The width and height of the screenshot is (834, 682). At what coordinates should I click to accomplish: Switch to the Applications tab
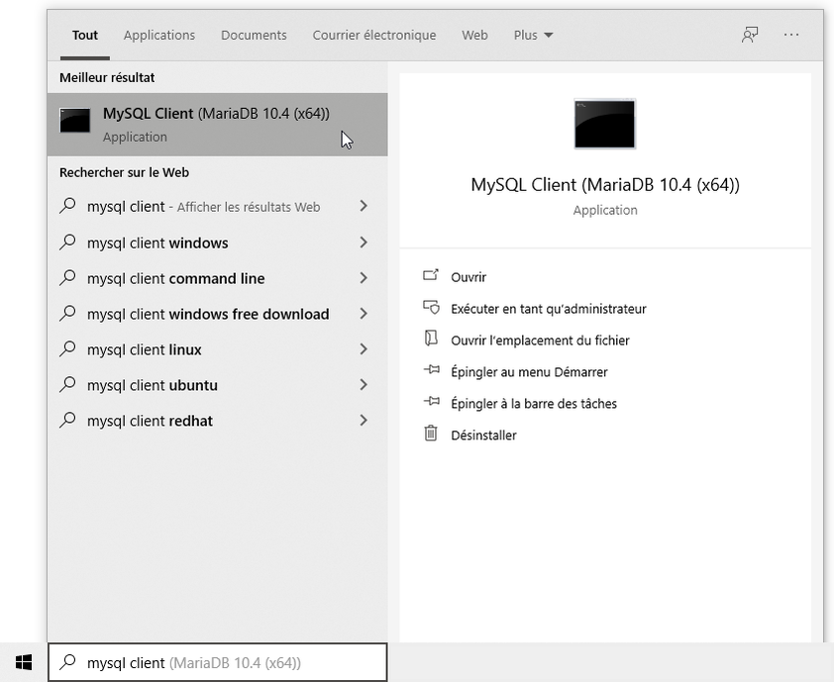[x=159, y=35]
